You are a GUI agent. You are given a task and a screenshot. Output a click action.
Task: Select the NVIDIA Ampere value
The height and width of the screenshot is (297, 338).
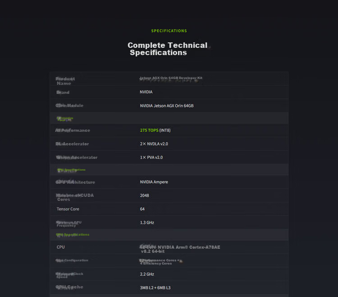click(154, 182)
